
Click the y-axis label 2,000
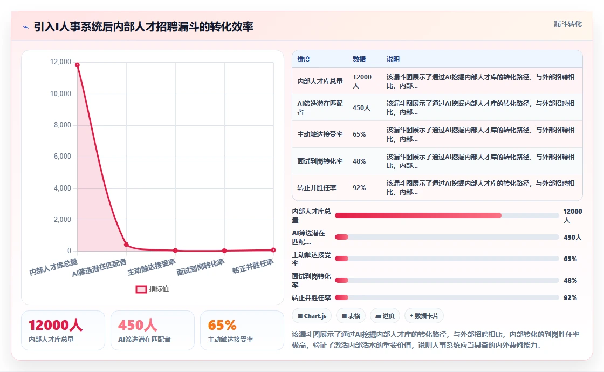63,219
